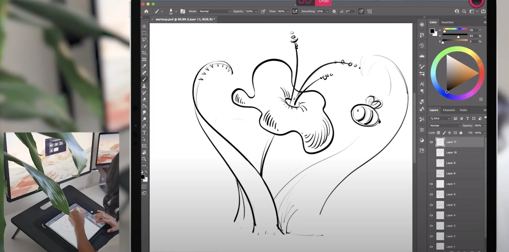This screenshot has height=252, width=509.
Task: Hide Layer 7 with its eye icon
Action: [x=431, y=184]
